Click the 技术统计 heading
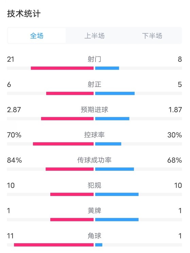Image resolution: width=190 pixels, height=253 pixels. click(24, 14)
